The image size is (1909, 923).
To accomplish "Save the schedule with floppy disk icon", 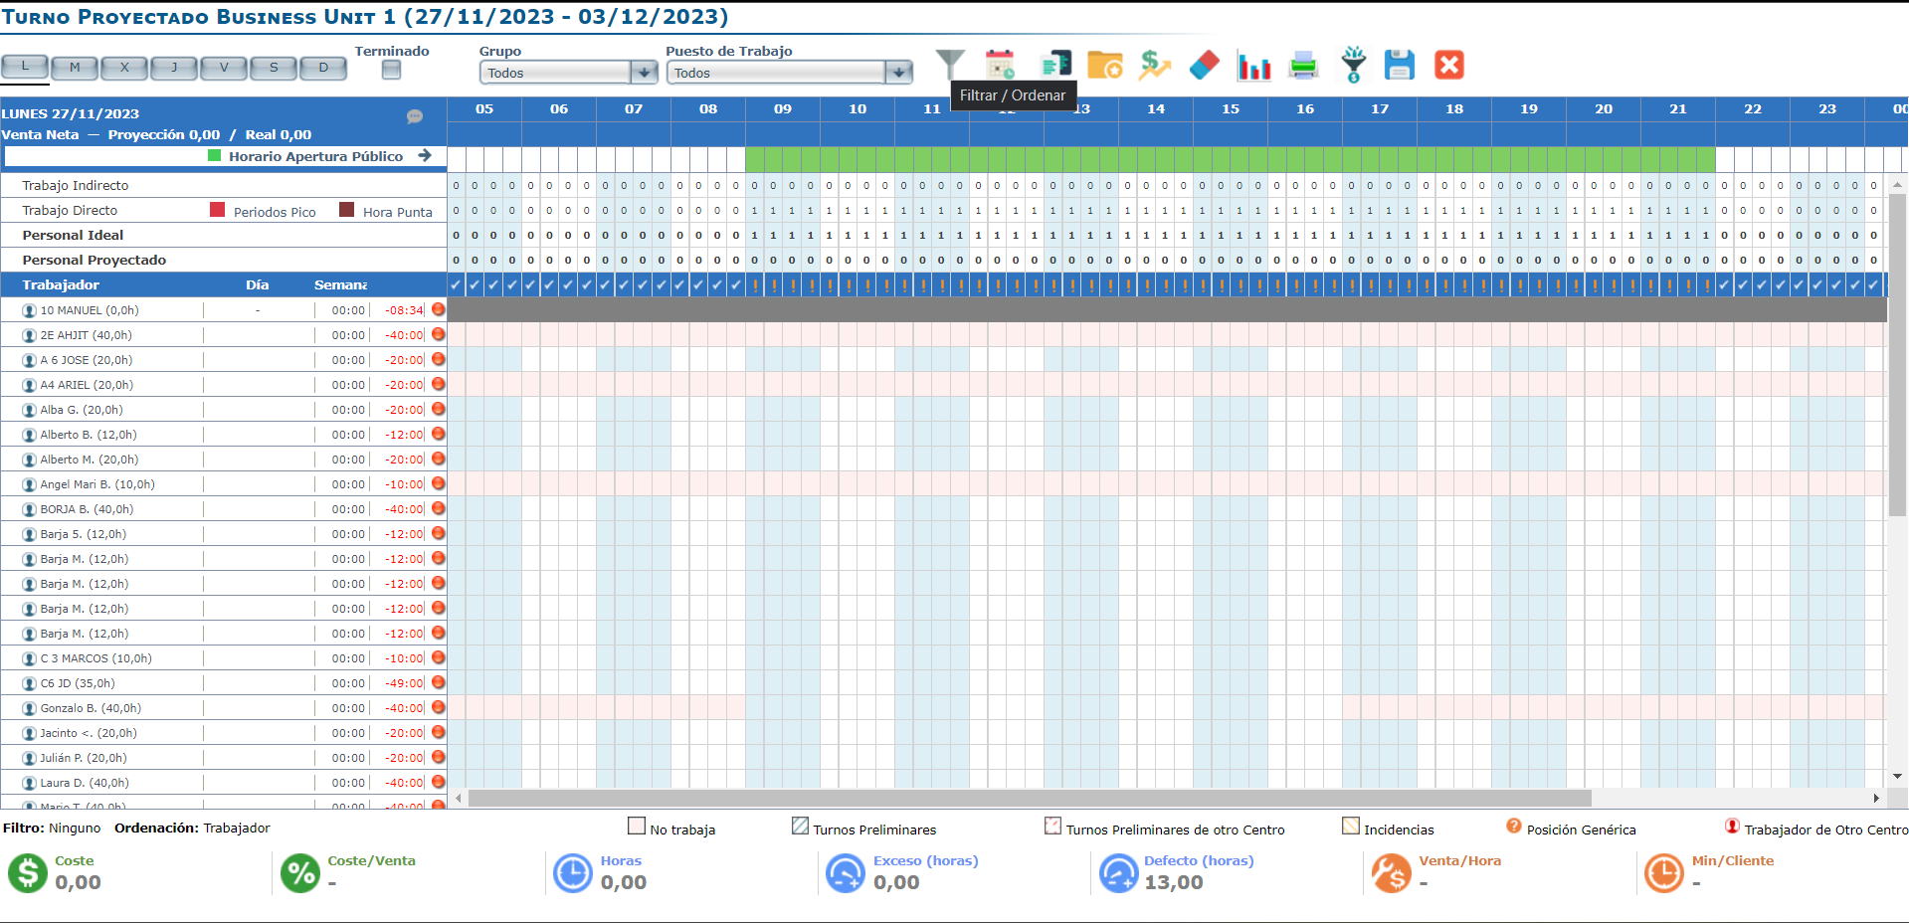I will tap(1399, 65).
